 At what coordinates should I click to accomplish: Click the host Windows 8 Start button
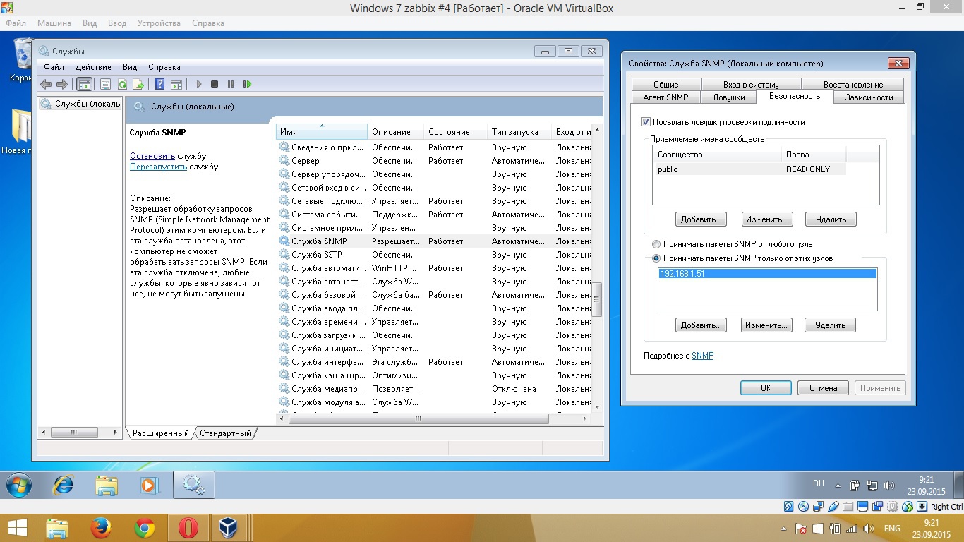point(16,528)
